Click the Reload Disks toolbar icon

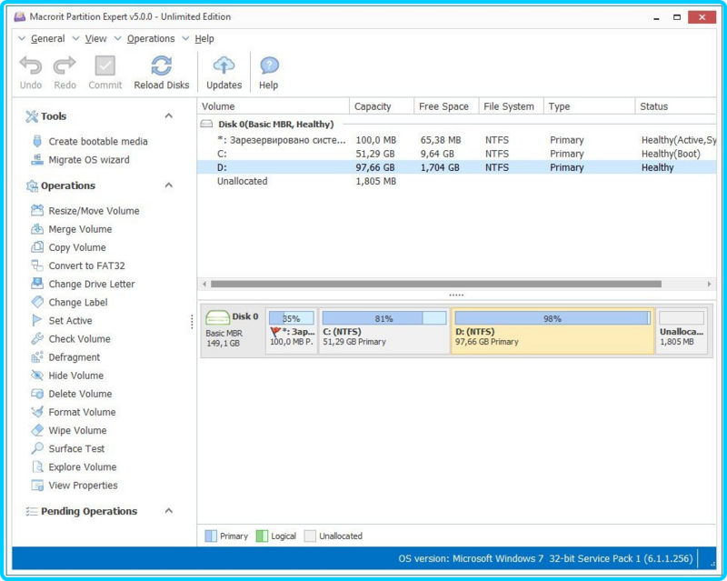(x=162, y=66)
